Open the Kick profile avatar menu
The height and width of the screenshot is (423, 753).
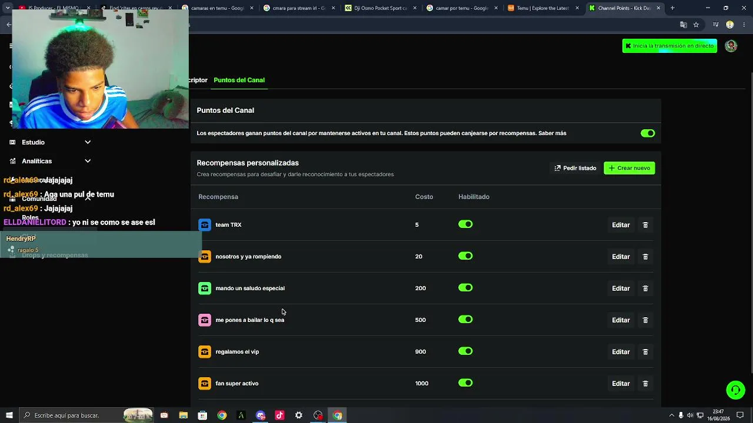[x=731, y=46]
